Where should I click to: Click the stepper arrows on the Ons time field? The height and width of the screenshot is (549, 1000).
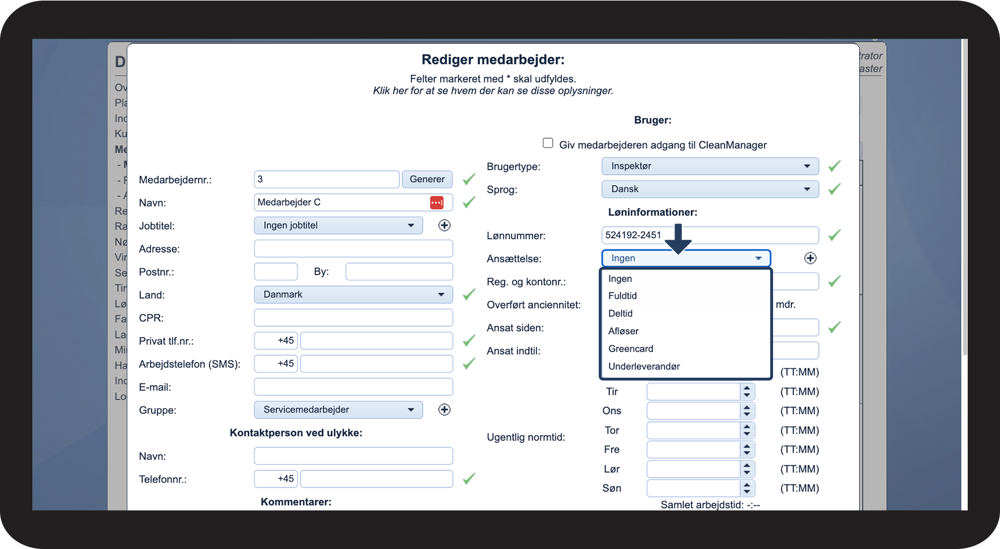[747, 411]
